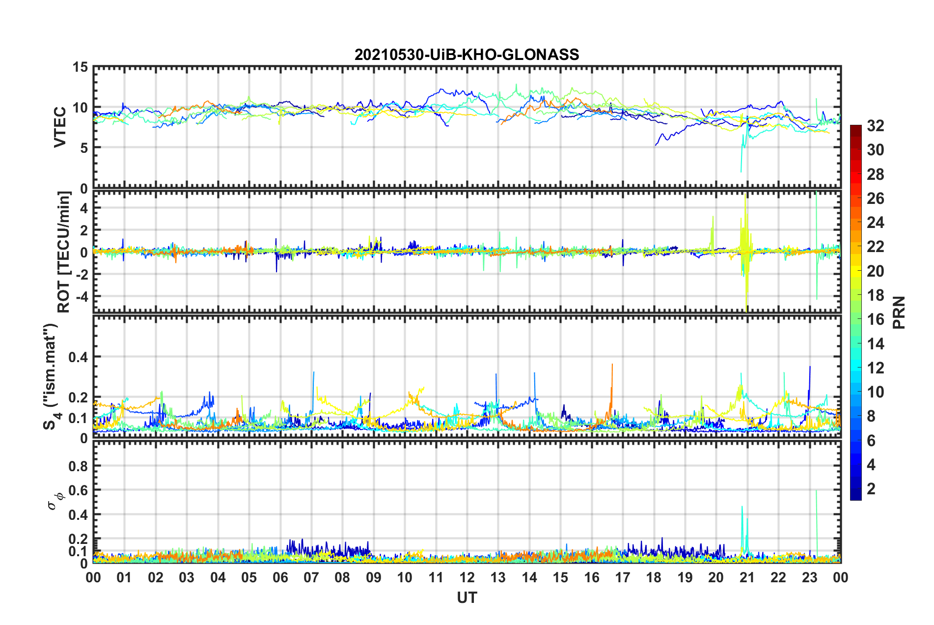934x625 pixels.
Task: Click x-axis tick label 21
Action: tap(747, 577)
